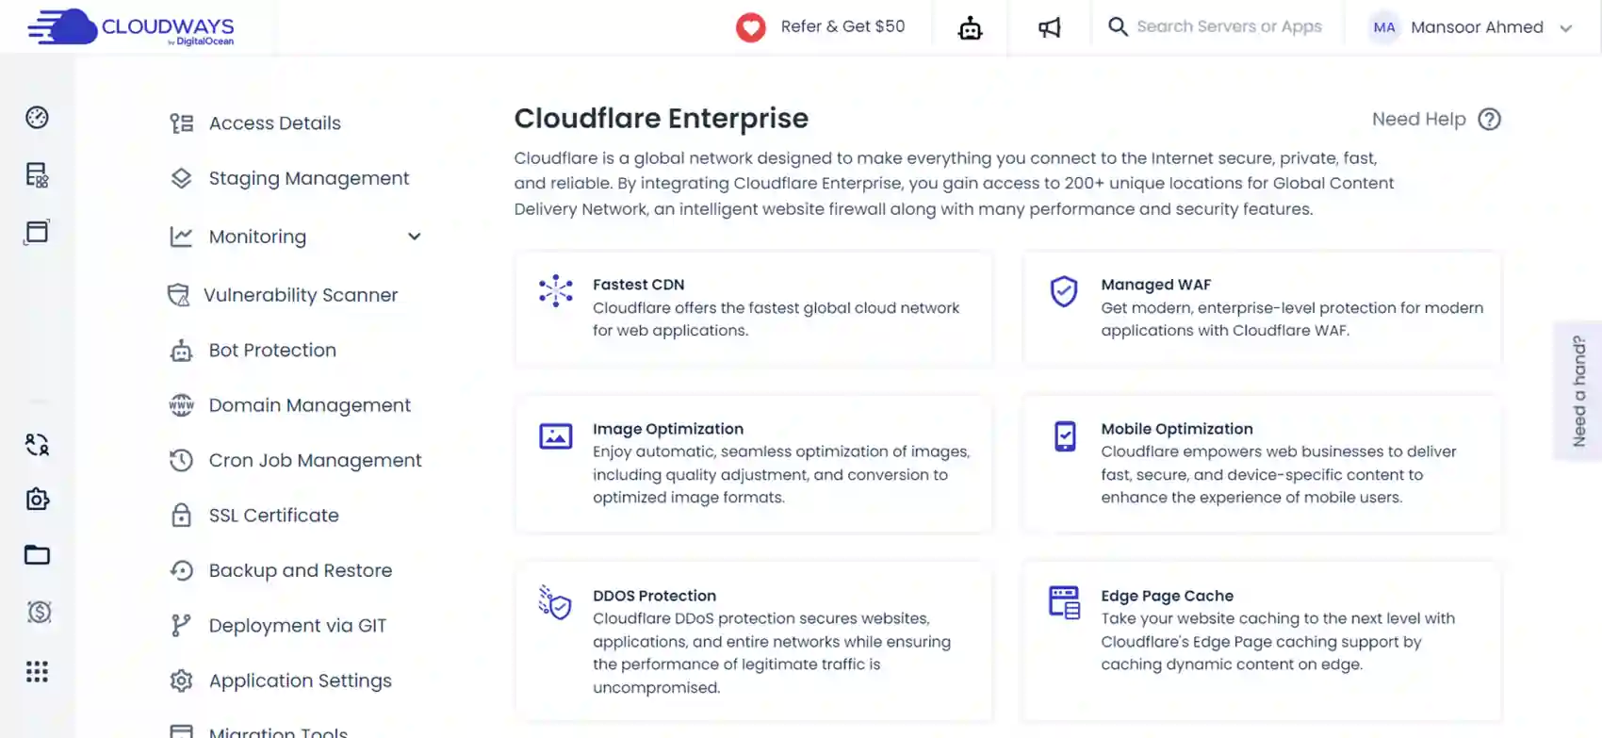Screen dimensions: 1602x738
Task: Click the Mobile Optimization card title
Action: pyautogui.click(x=1177, y=429)
